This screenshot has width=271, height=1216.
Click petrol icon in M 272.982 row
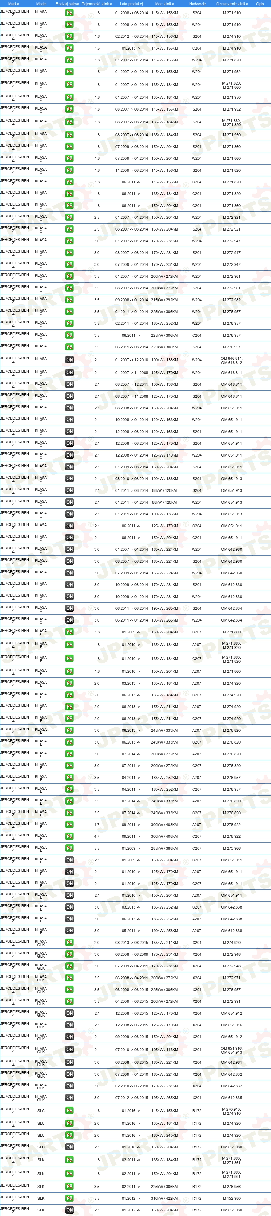pyautogui.click(x=69, y=300)
